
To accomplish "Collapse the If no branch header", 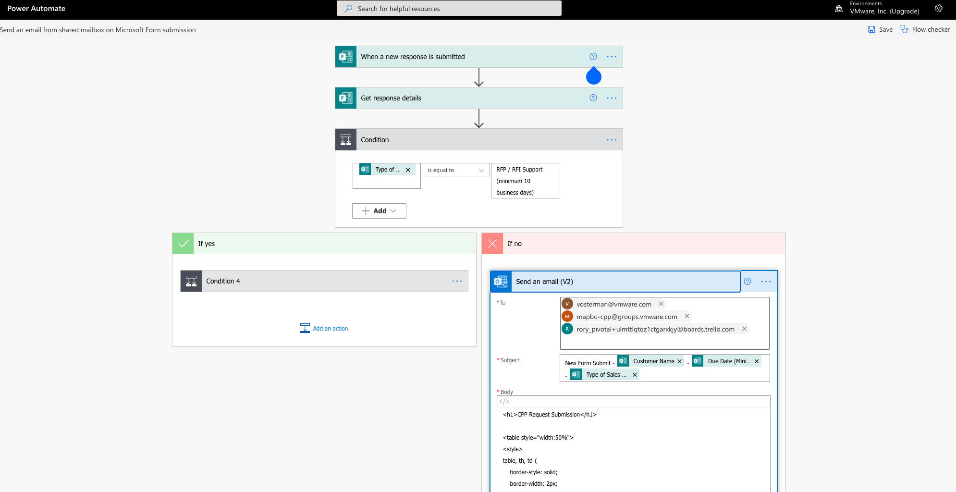I will click(x=634, y=244).
